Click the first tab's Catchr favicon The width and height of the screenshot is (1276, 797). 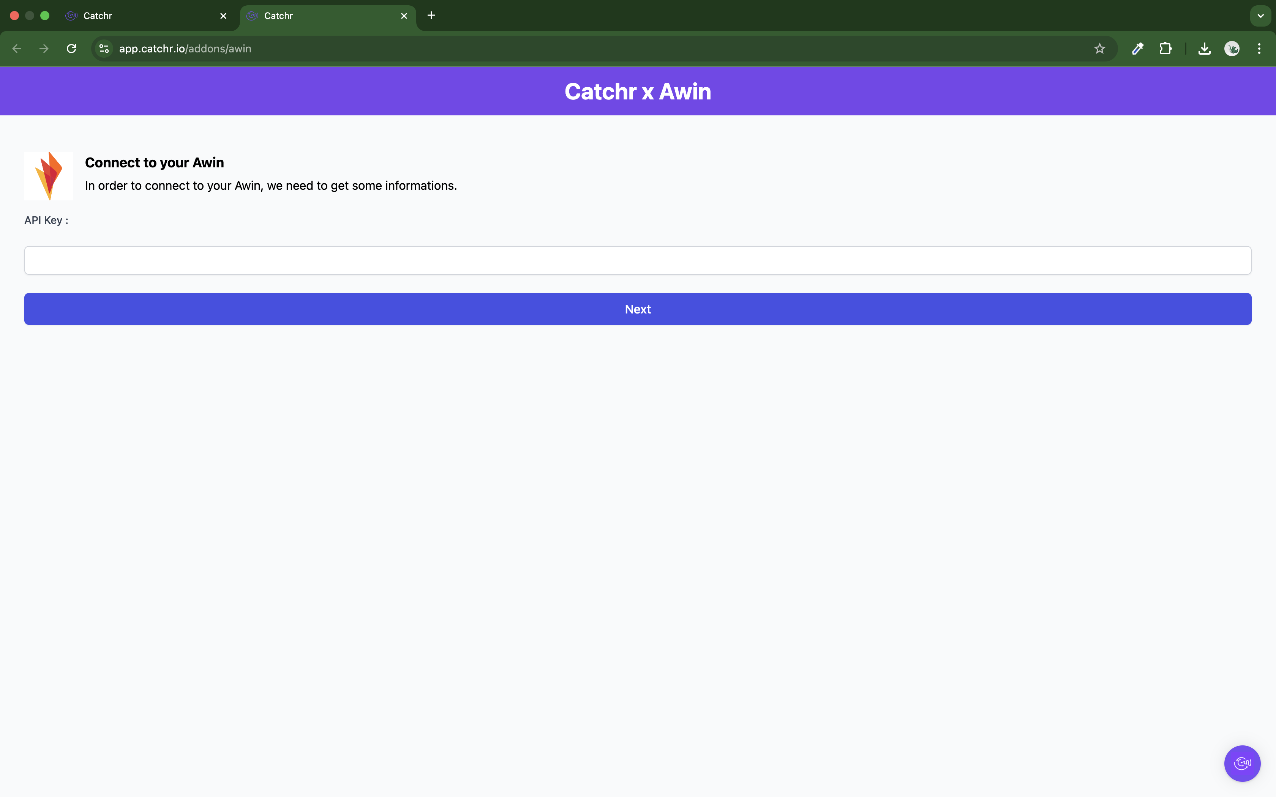pos(71,16)
